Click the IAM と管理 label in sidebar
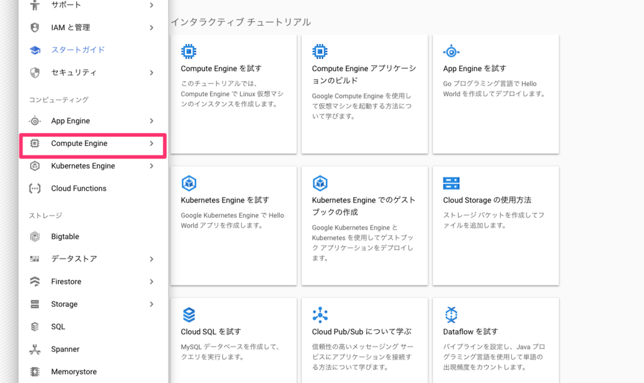This screenshot has height=383, width=644. [x=70, y=28]
